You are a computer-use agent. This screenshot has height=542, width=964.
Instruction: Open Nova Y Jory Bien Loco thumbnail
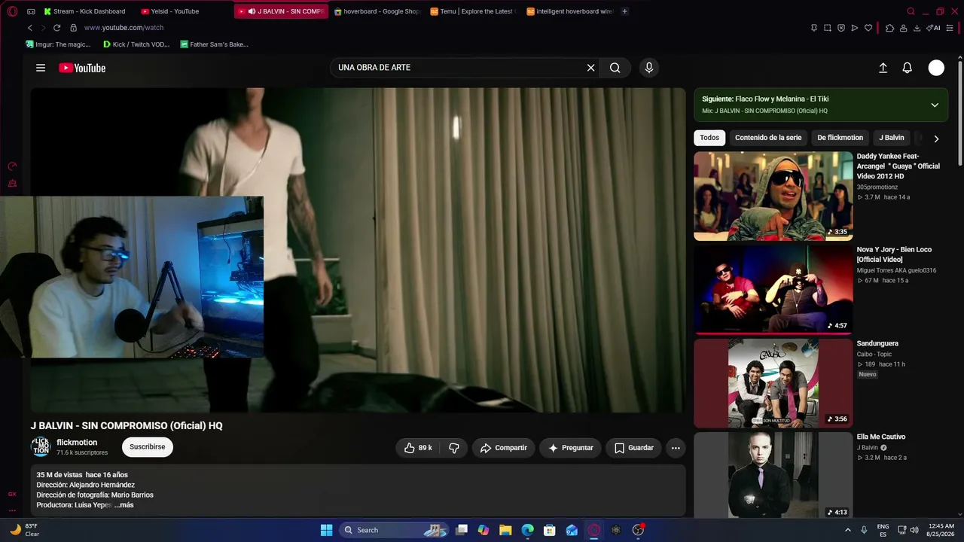(x=773, y=290)
